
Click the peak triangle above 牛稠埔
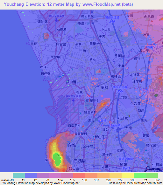[147, 162]
